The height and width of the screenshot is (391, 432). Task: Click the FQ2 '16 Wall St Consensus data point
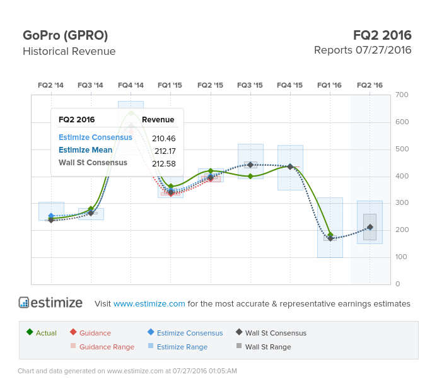tap(370, 227)
